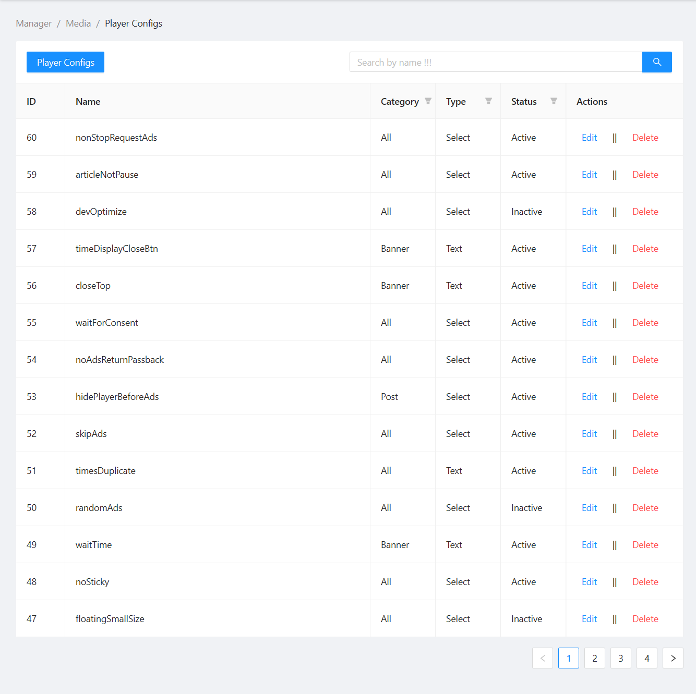Click the Name column header
The width and height of the screenshot is (696, 694).
point(218,101)
